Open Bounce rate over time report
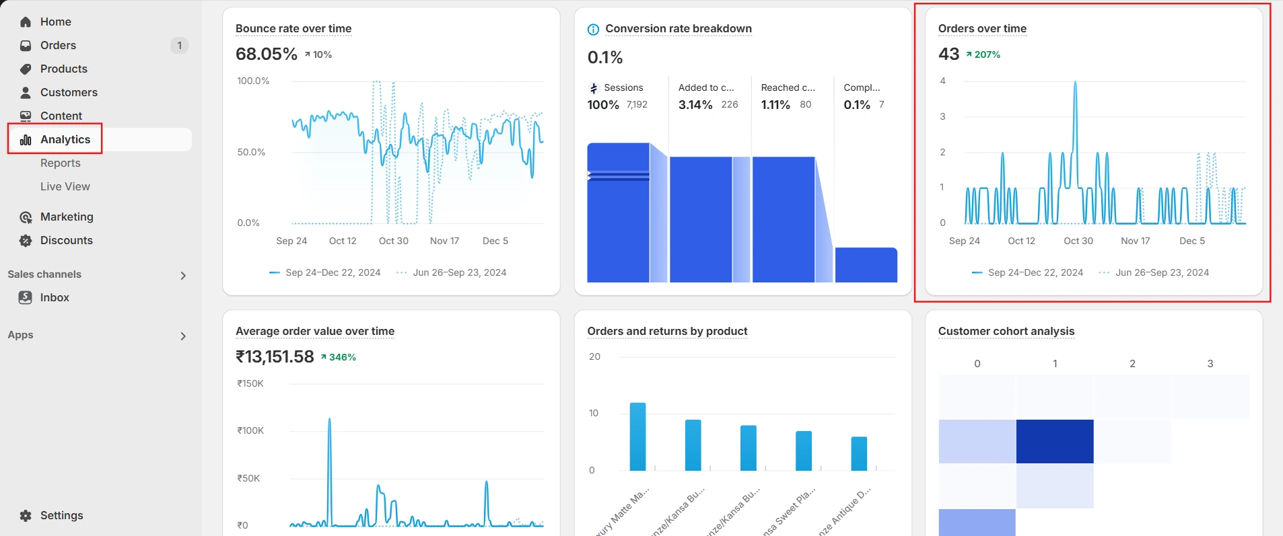Image resolution: width=1283 pixels, height=536 pixels. click(x=293, y=29)
